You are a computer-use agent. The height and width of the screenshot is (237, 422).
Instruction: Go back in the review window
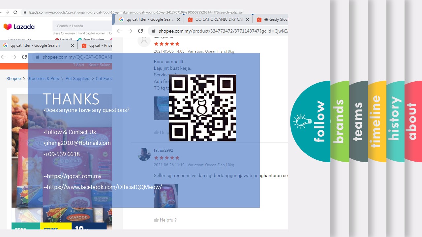(x=119, y=31)
